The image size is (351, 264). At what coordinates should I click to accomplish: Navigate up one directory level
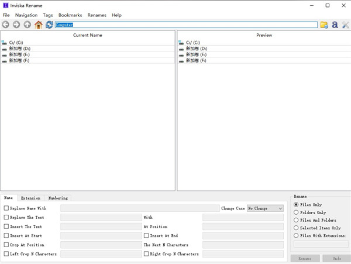click(x=27, y=25)
